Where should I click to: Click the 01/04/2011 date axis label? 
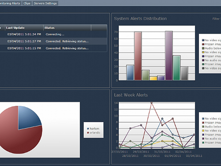coord(173,156)
